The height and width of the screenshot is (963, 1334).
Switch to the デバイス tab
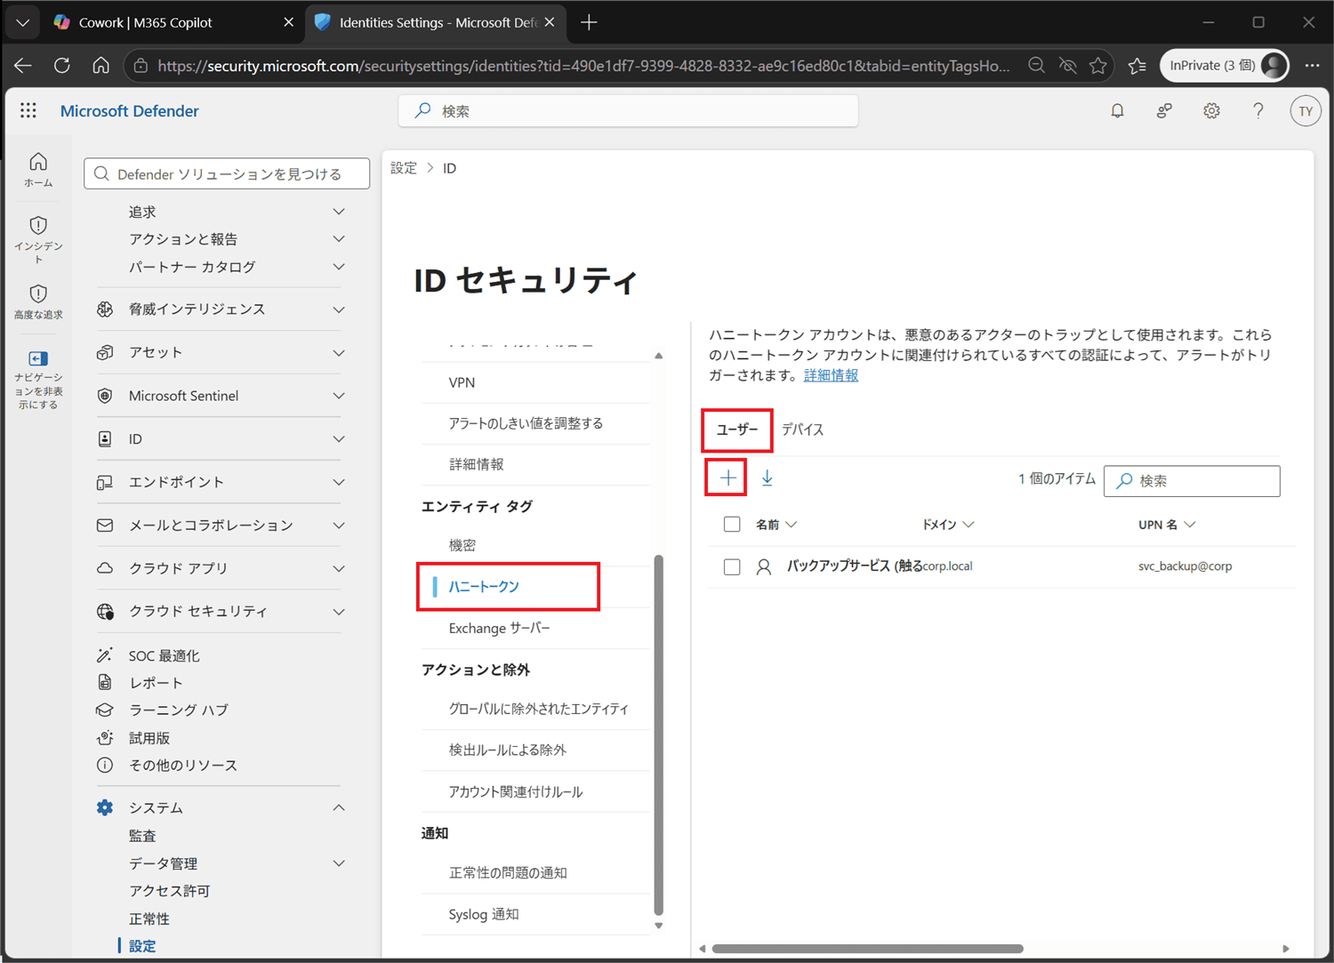coord(803,429)
